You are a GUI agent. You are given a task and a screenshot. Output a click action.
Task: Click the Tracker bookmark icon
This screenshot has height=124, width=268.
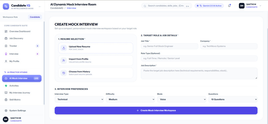(6, 46)
